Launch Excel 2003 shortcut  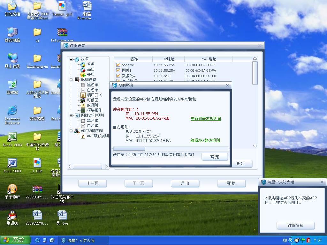coord(12,140)
